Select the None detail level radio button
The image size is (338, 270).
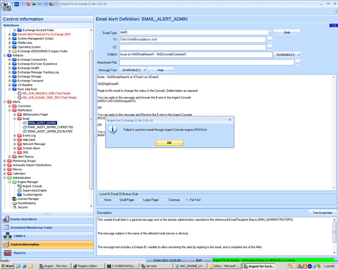(x=101, y=200)
